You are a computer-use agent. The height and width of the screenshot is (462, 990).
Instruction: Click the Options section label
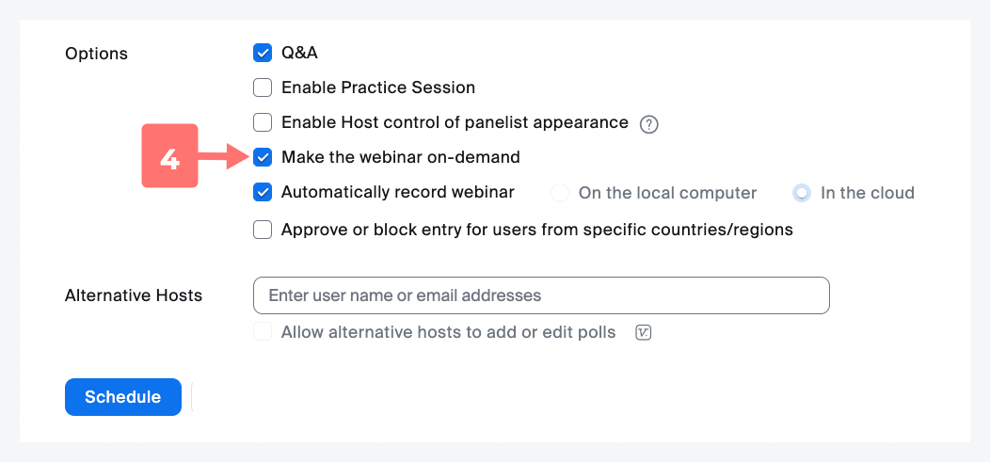(x=96, y=54)
